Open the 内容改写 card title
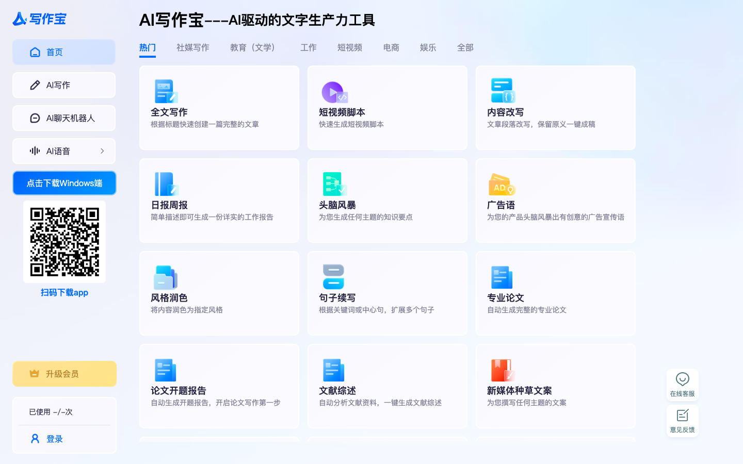Viewport: 743px width, 464px height. [506, 112]
